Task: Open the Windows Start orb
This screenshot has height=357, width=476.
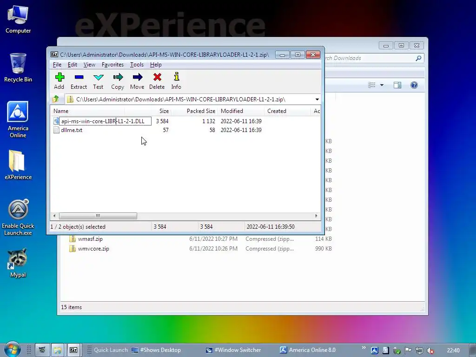Action: point(12,350)
